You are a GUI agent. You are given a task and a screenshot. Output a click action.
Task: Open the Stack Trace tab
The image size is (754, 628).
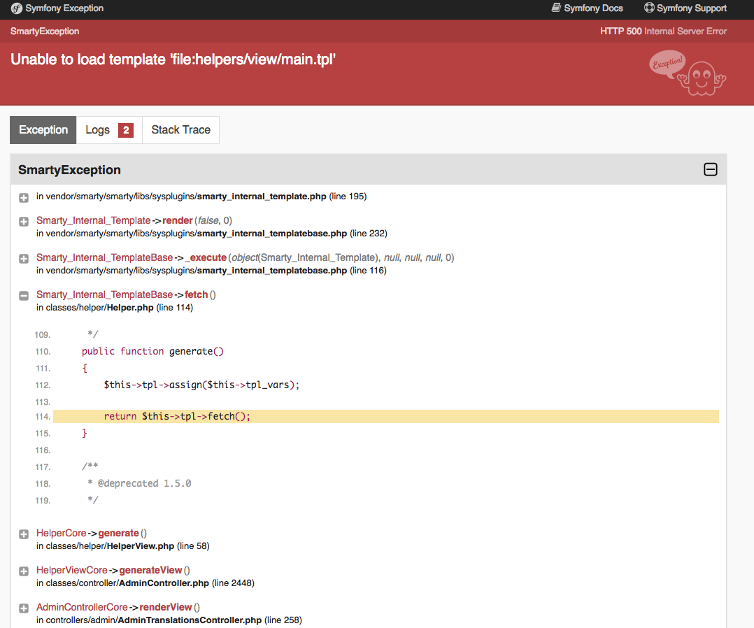click(x=180, y=130)
